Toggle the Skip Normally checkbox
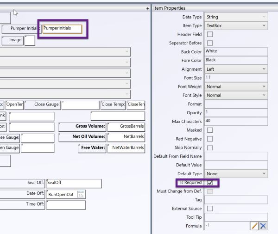 click(210, 148)
